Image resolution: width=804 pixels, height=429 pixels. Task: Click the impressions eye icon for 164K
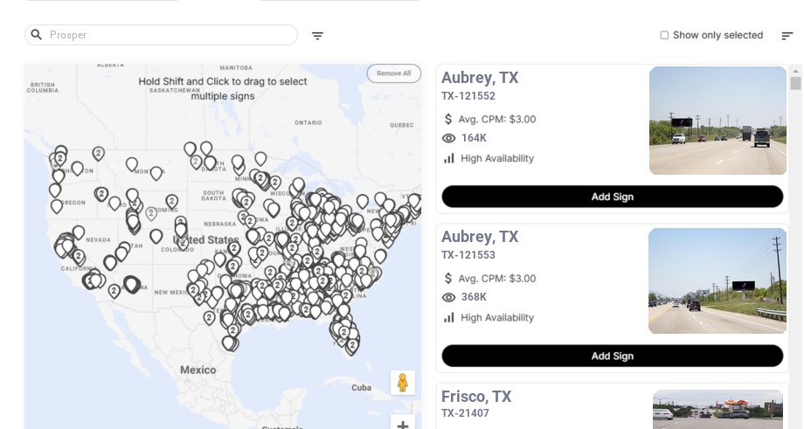coord(449,138)
